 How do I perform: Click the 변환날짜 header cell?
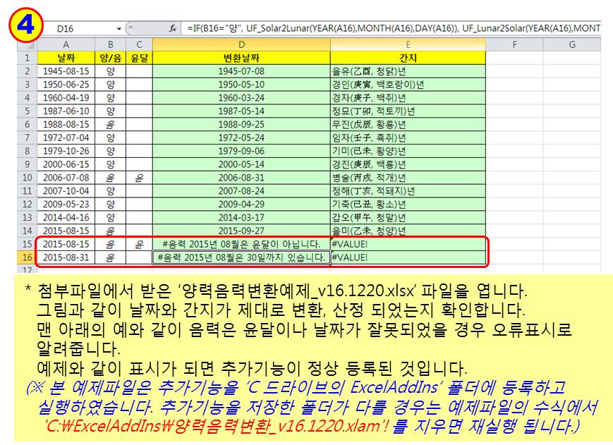(x=241, y=58)
